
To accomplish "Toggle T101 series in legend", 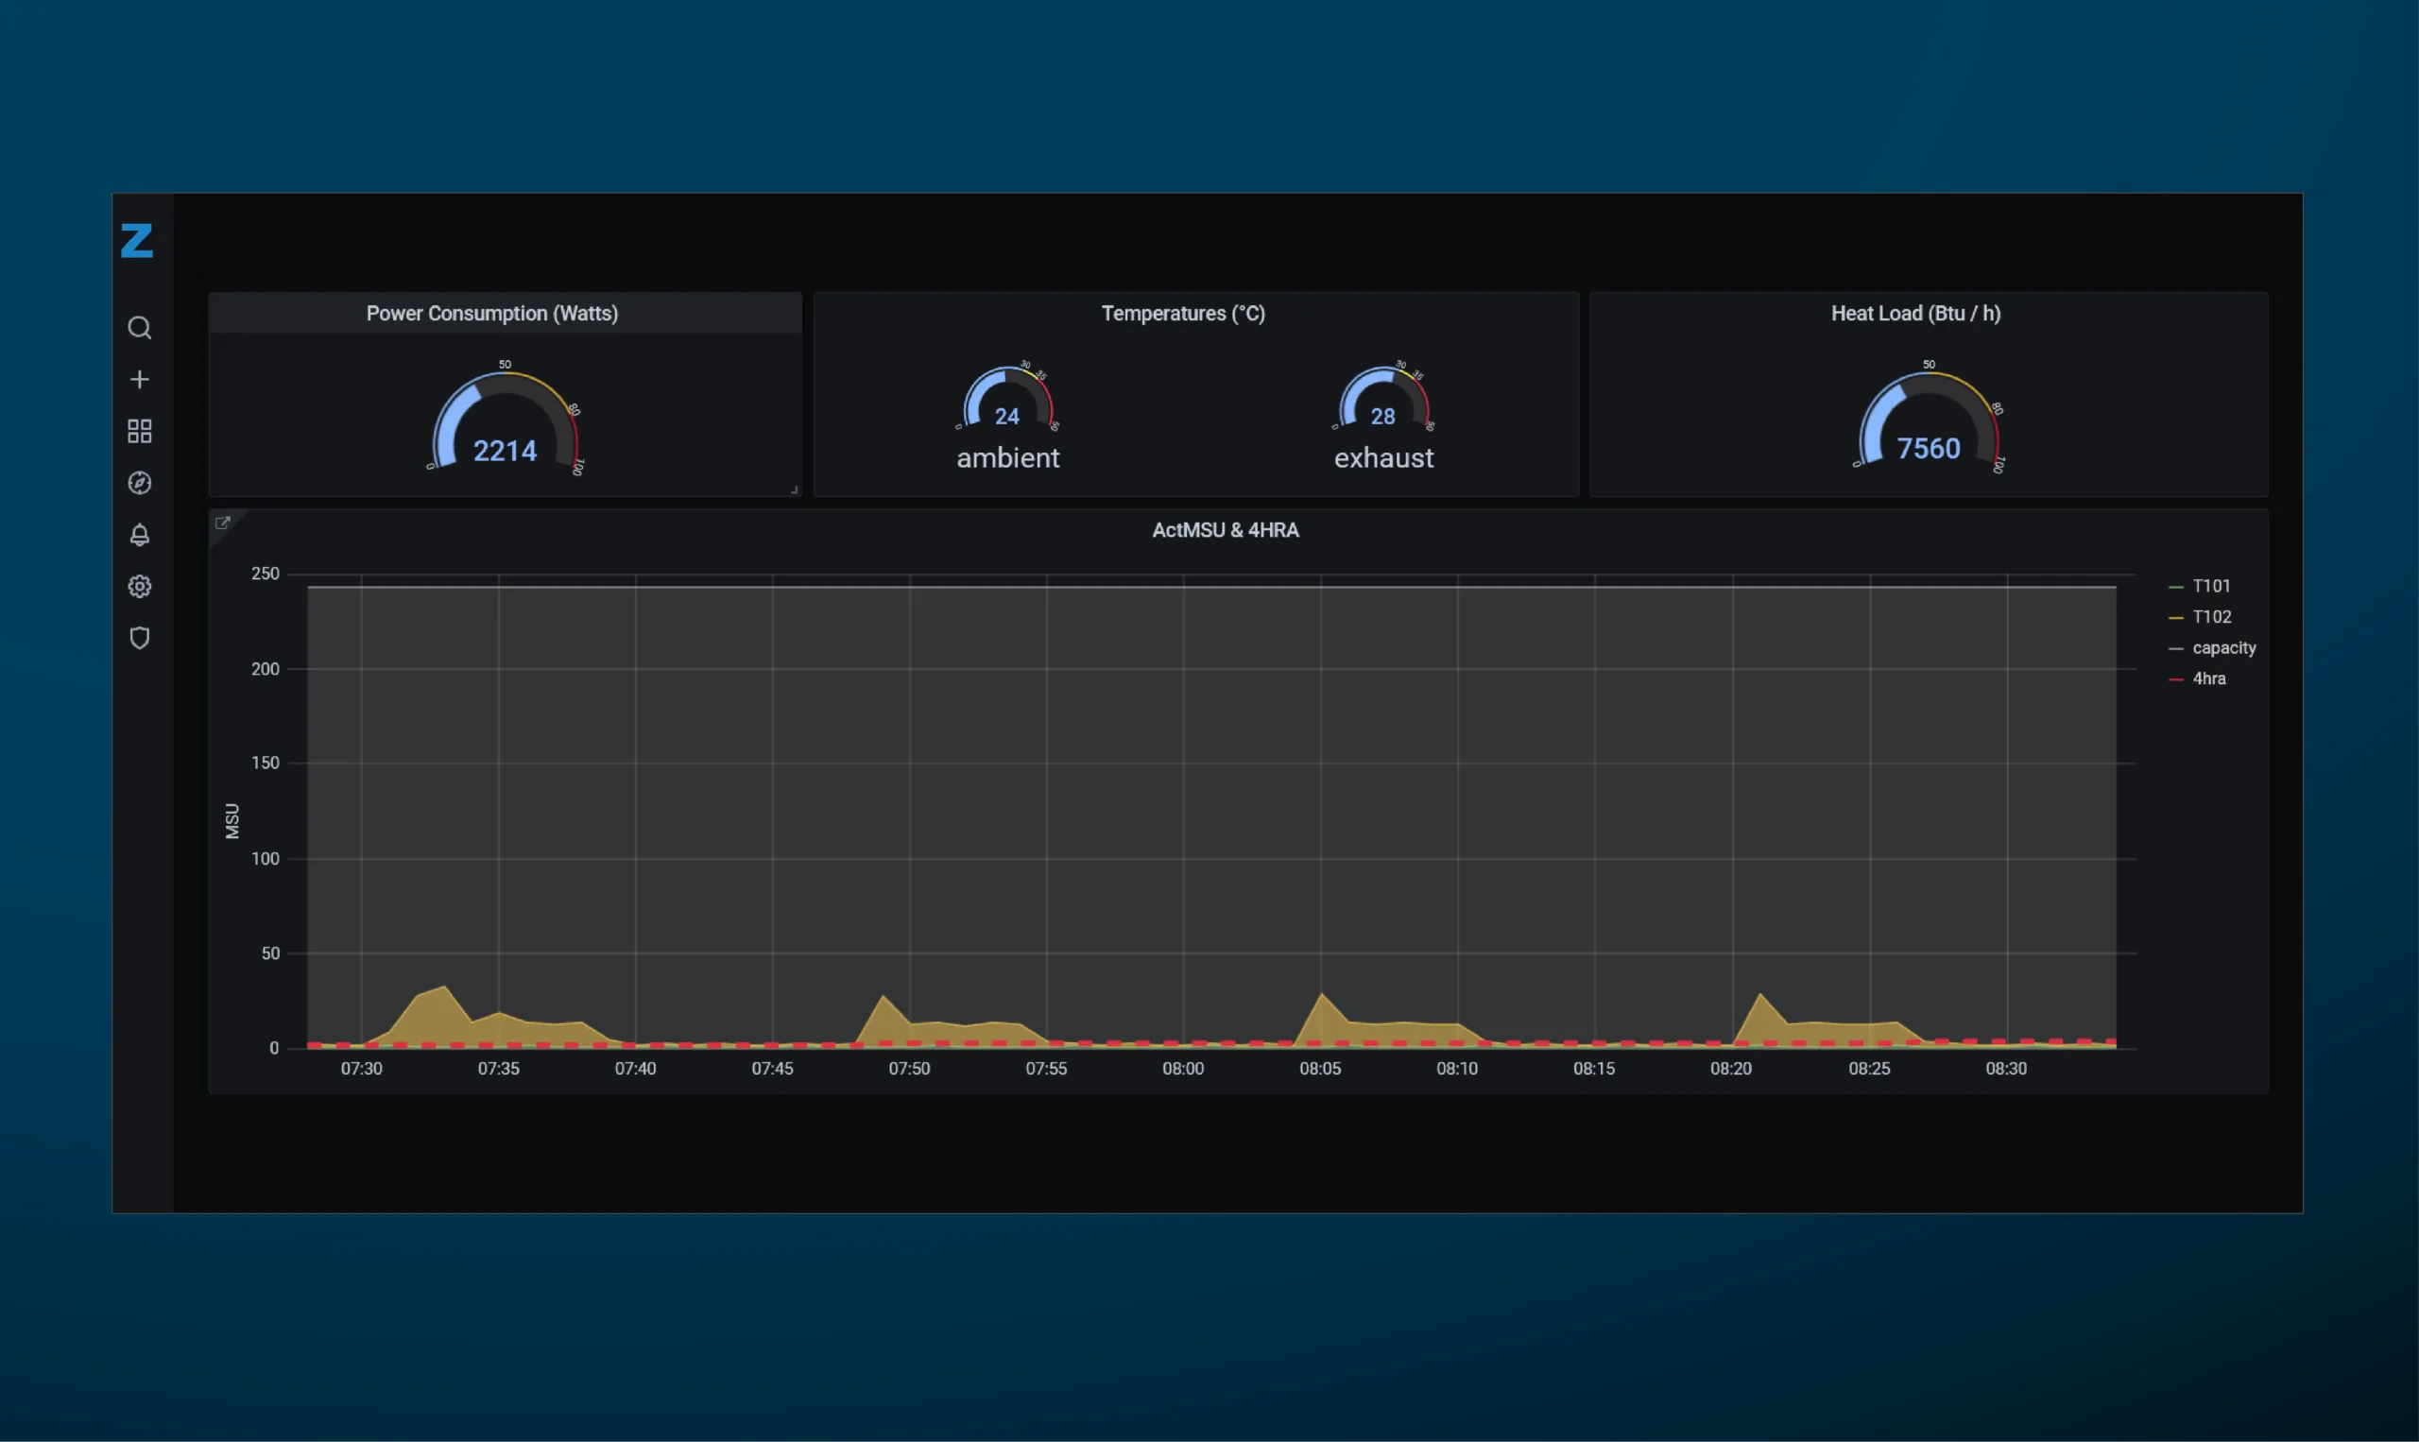I will click(2211, 586).
